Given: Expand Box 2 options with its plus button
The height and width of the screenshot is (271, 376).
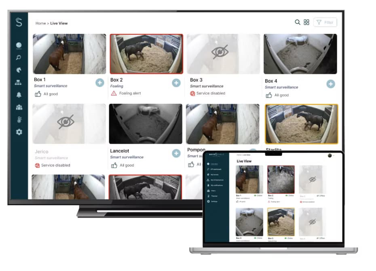Looking at the screenshot, I should coord(176,83).
